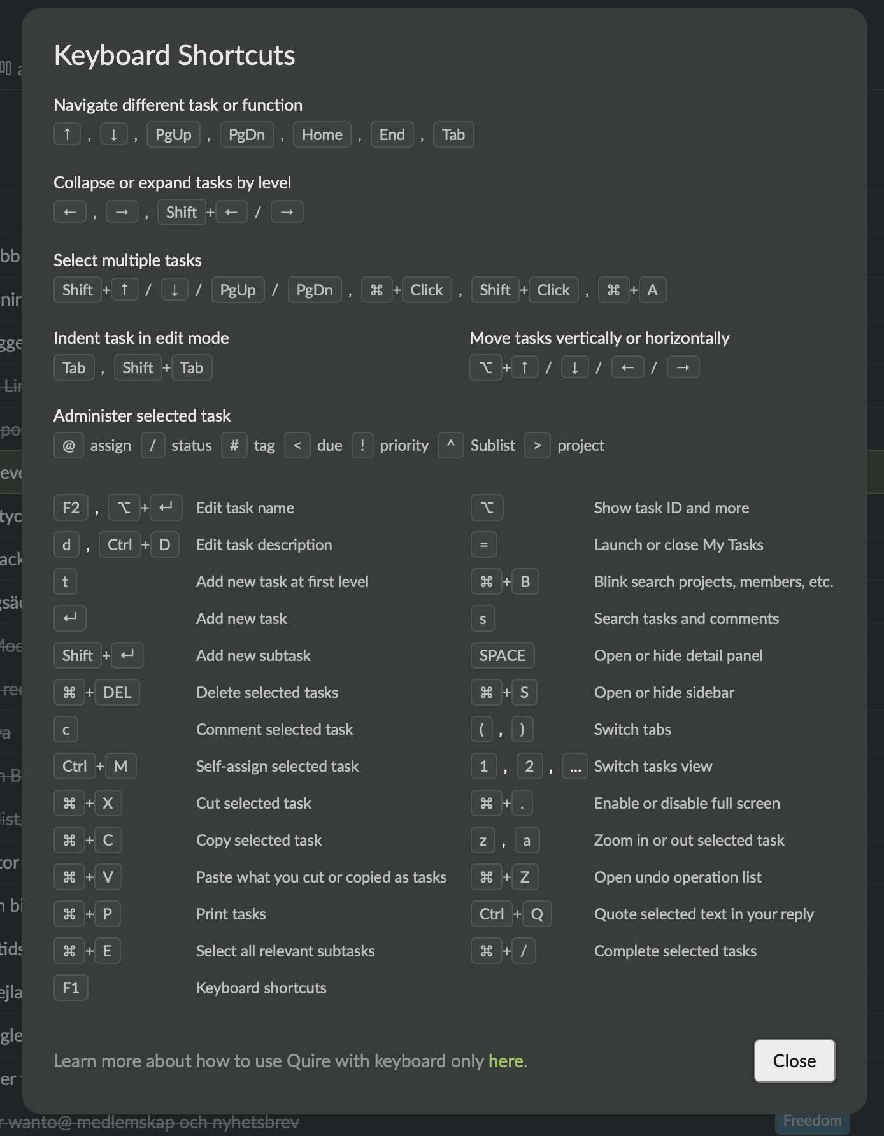Click the "Administer selected task" heading

142,416
